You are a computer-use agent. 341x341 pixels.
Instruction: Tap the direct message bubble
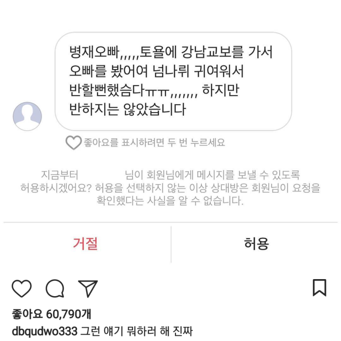[x=173, y=81]
